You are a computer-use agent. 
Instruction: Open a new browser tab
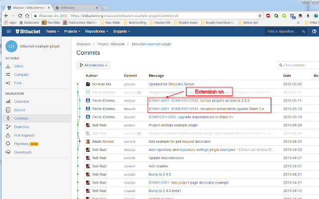106,8
